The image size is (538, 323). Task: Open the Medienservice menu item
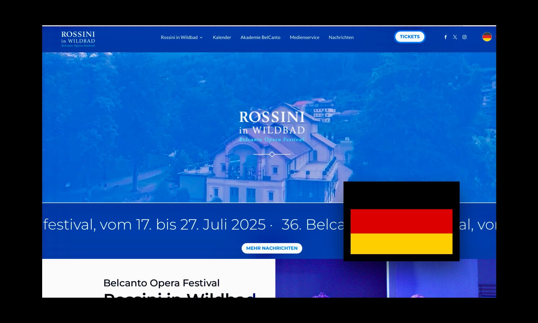tap(304, 37)
